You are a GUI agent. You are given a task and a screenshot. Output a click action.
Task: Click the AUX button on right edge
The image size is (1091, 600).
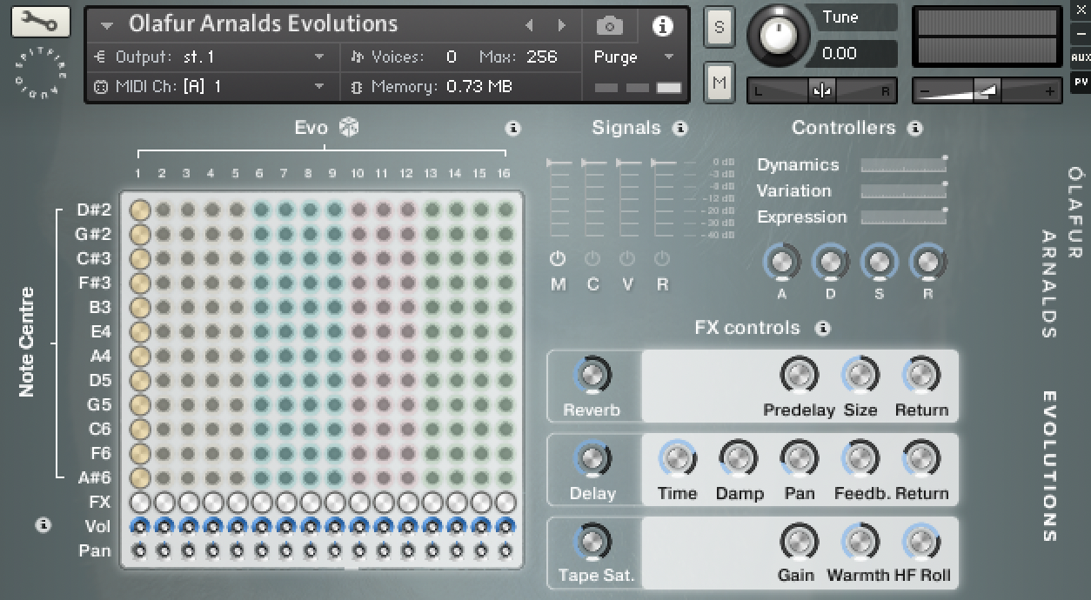point(1080,57)
